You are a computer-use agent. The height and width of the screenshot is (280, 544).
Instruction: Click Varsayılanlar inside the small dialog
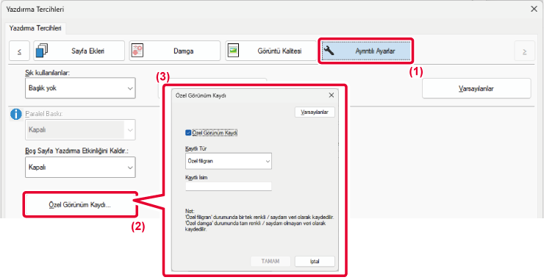pyautogui.click(x=315, y=112)
